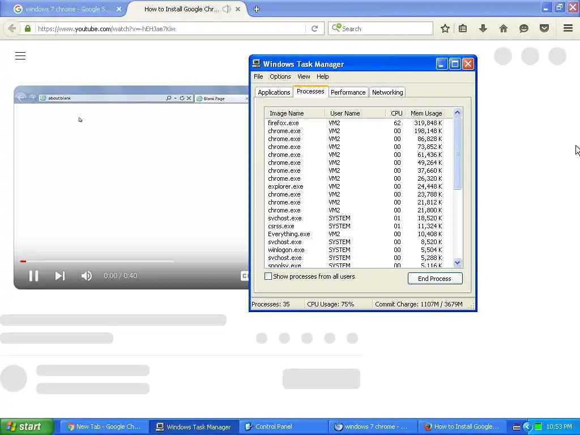Open the Windows start menu
Image resolution: width=580 pixels, height=435 pixels.
click(27, 427)
